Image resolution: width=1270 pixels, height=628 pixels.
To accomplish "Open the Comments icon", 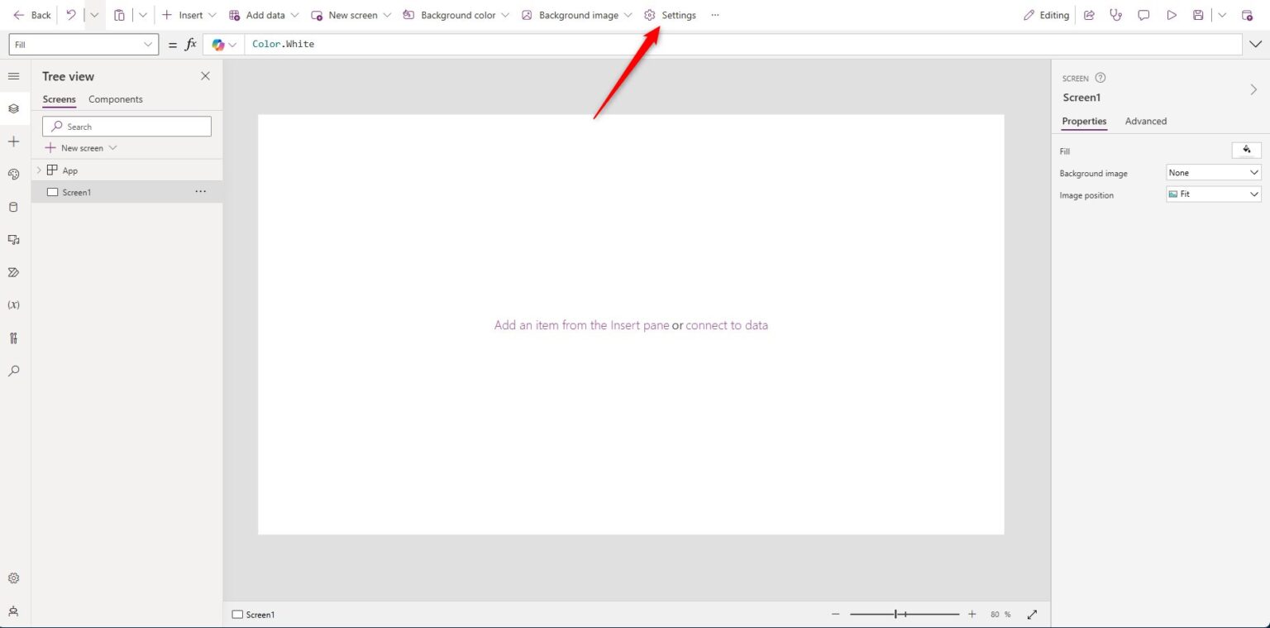I will click(1143, 15).
